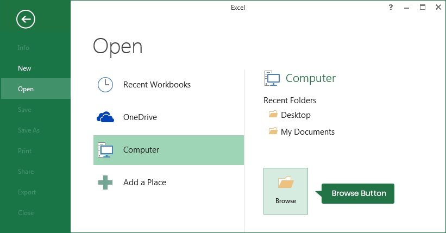The image size is (446, 233).
Task: Click Close in the backstage menu
Action: coord(26,213)
